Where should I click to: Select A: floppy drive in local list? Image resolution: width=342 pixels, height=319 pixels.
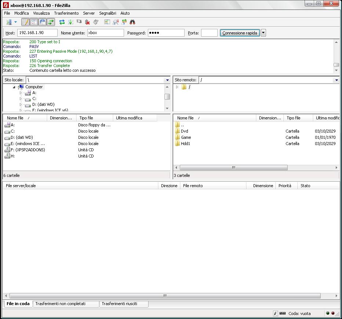tap(12, 125)
